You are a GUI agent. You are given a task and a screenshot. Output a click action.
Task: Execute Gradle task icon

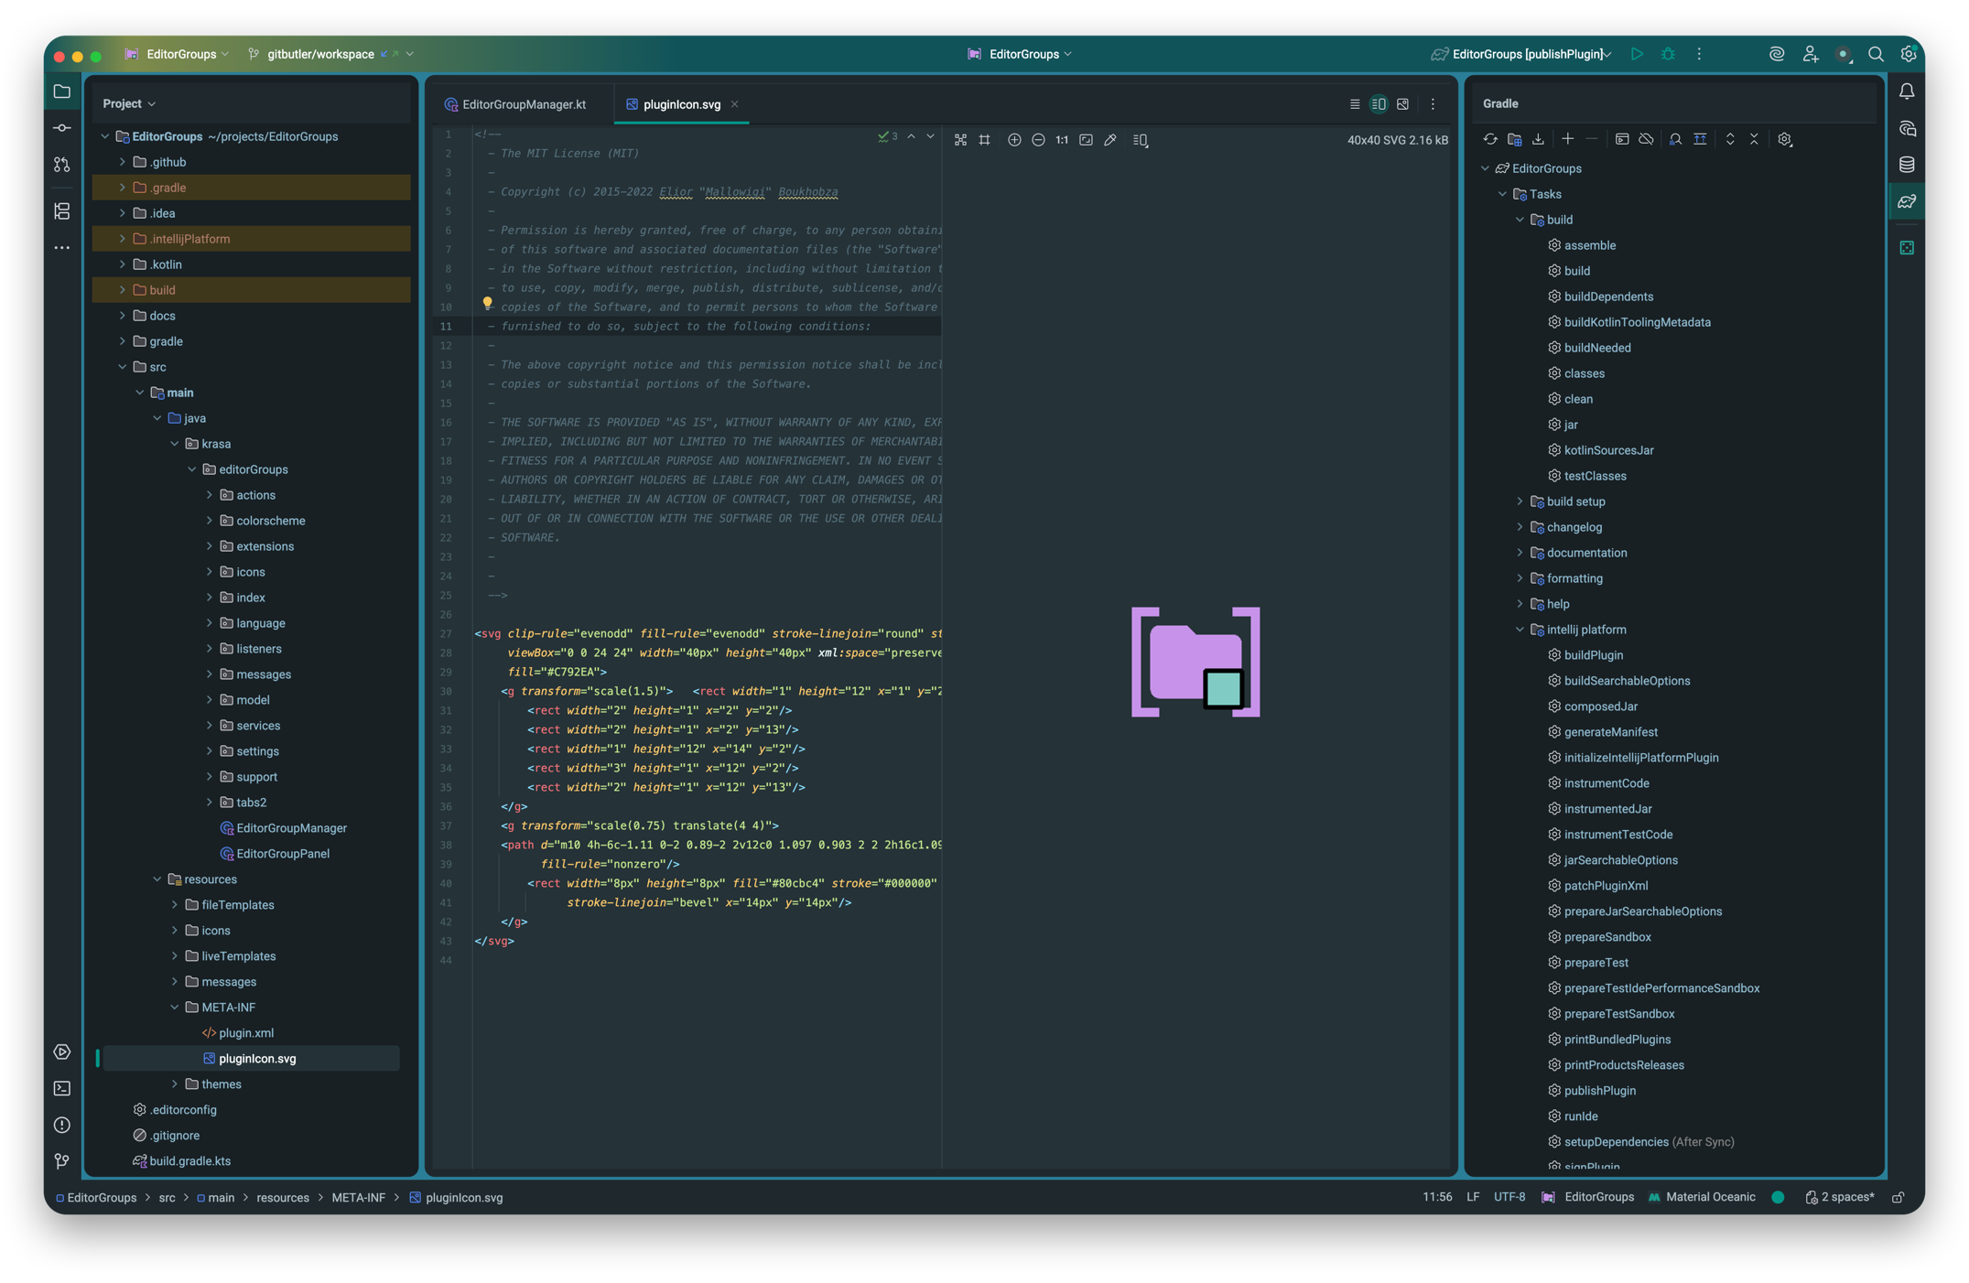pos(1622,139)
